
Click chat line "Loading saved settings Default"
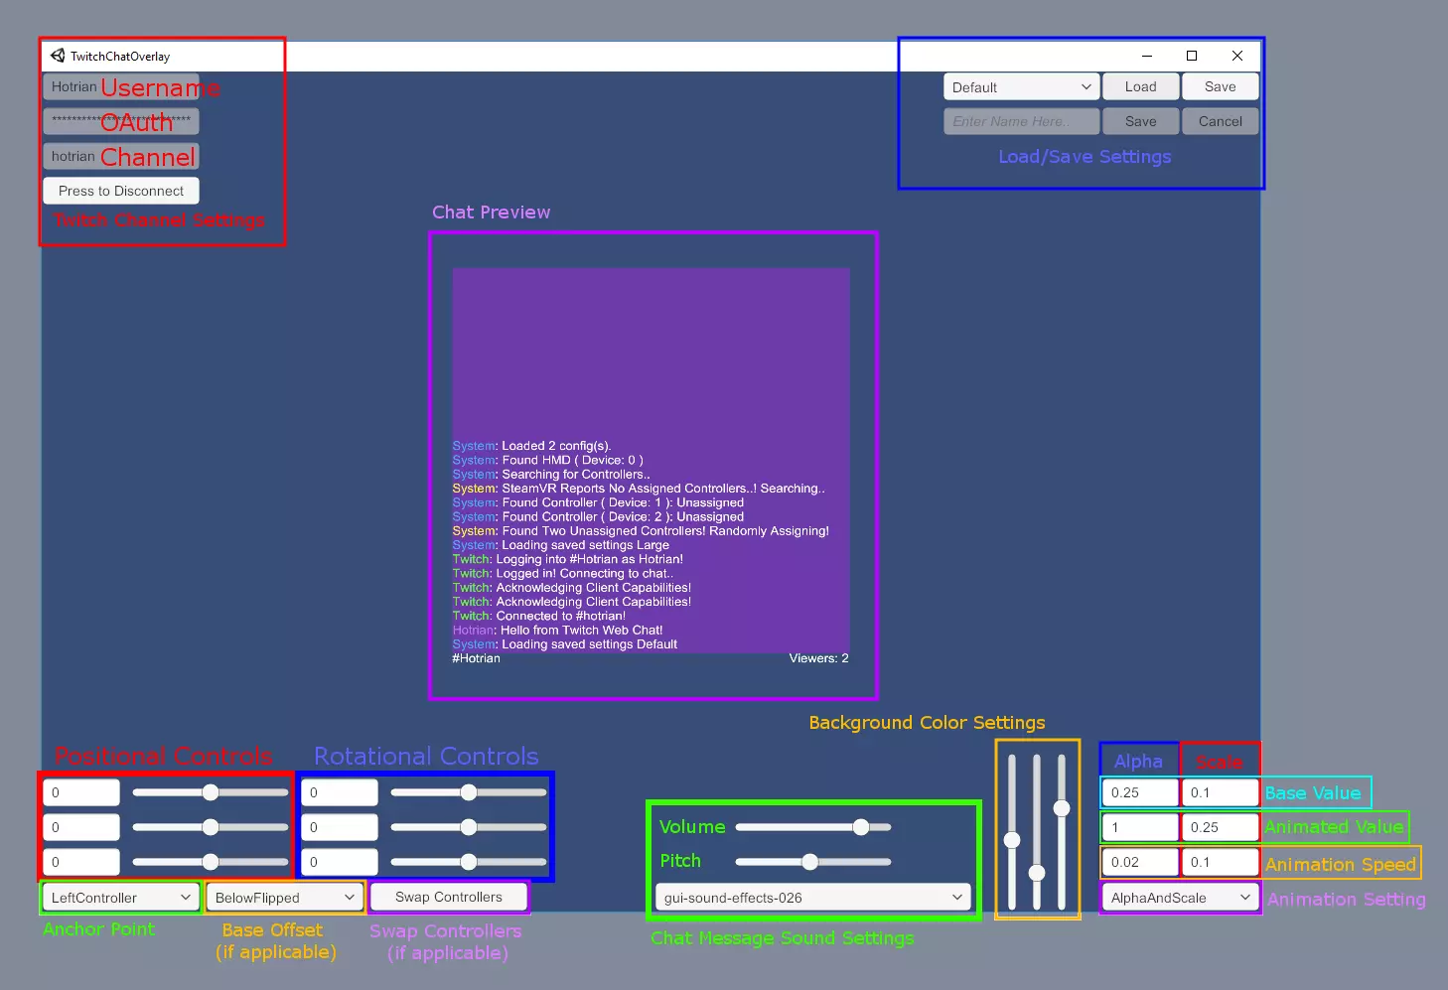pos(590,644)
